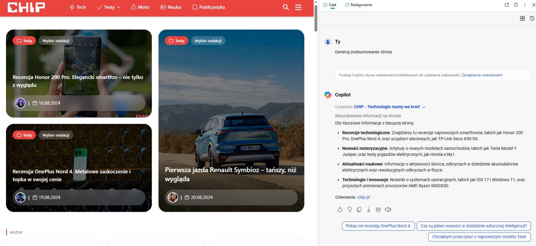The width and height of the screenshot is (536, 246).
Task: Refresh the Copilot sidebar panel
Action: point(516,5)
